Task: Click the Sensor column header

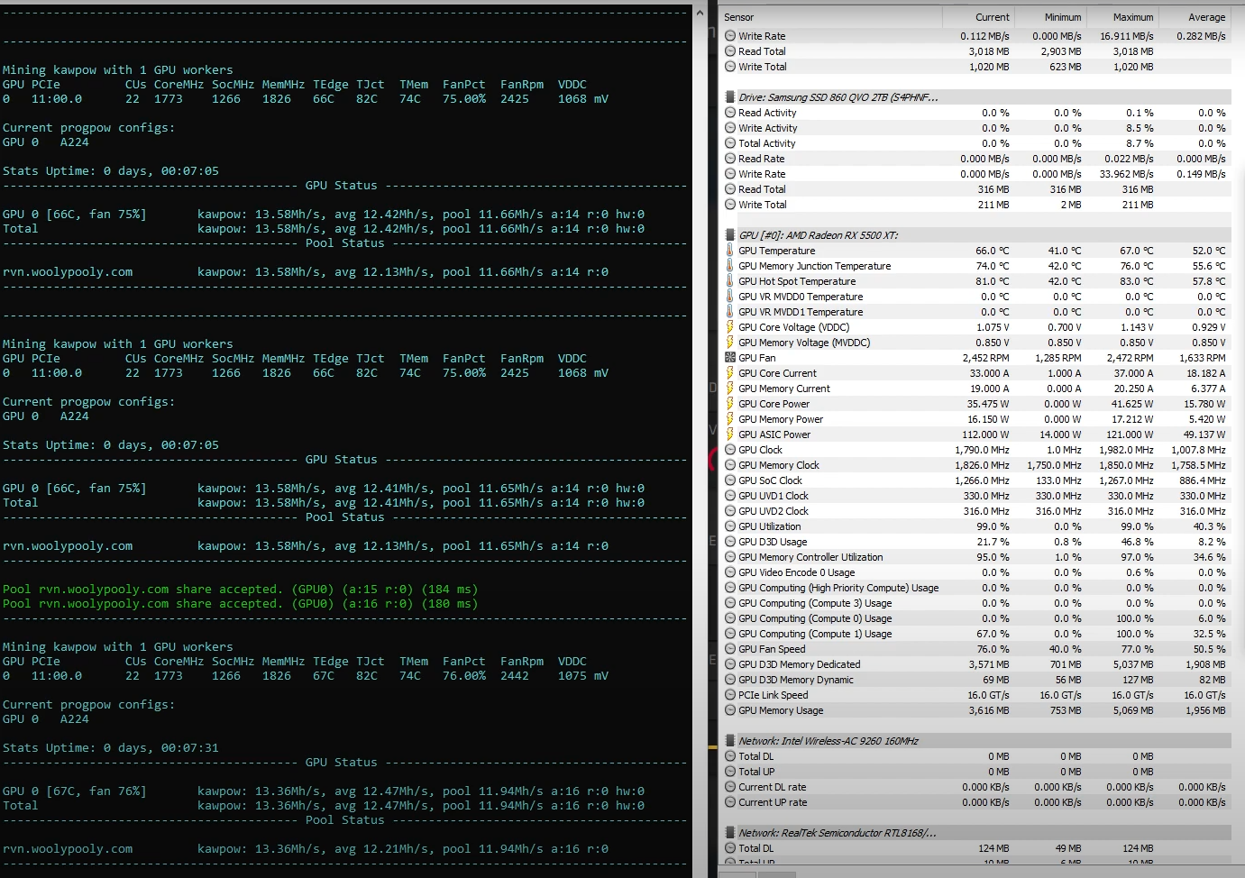Action: [832, 17]
